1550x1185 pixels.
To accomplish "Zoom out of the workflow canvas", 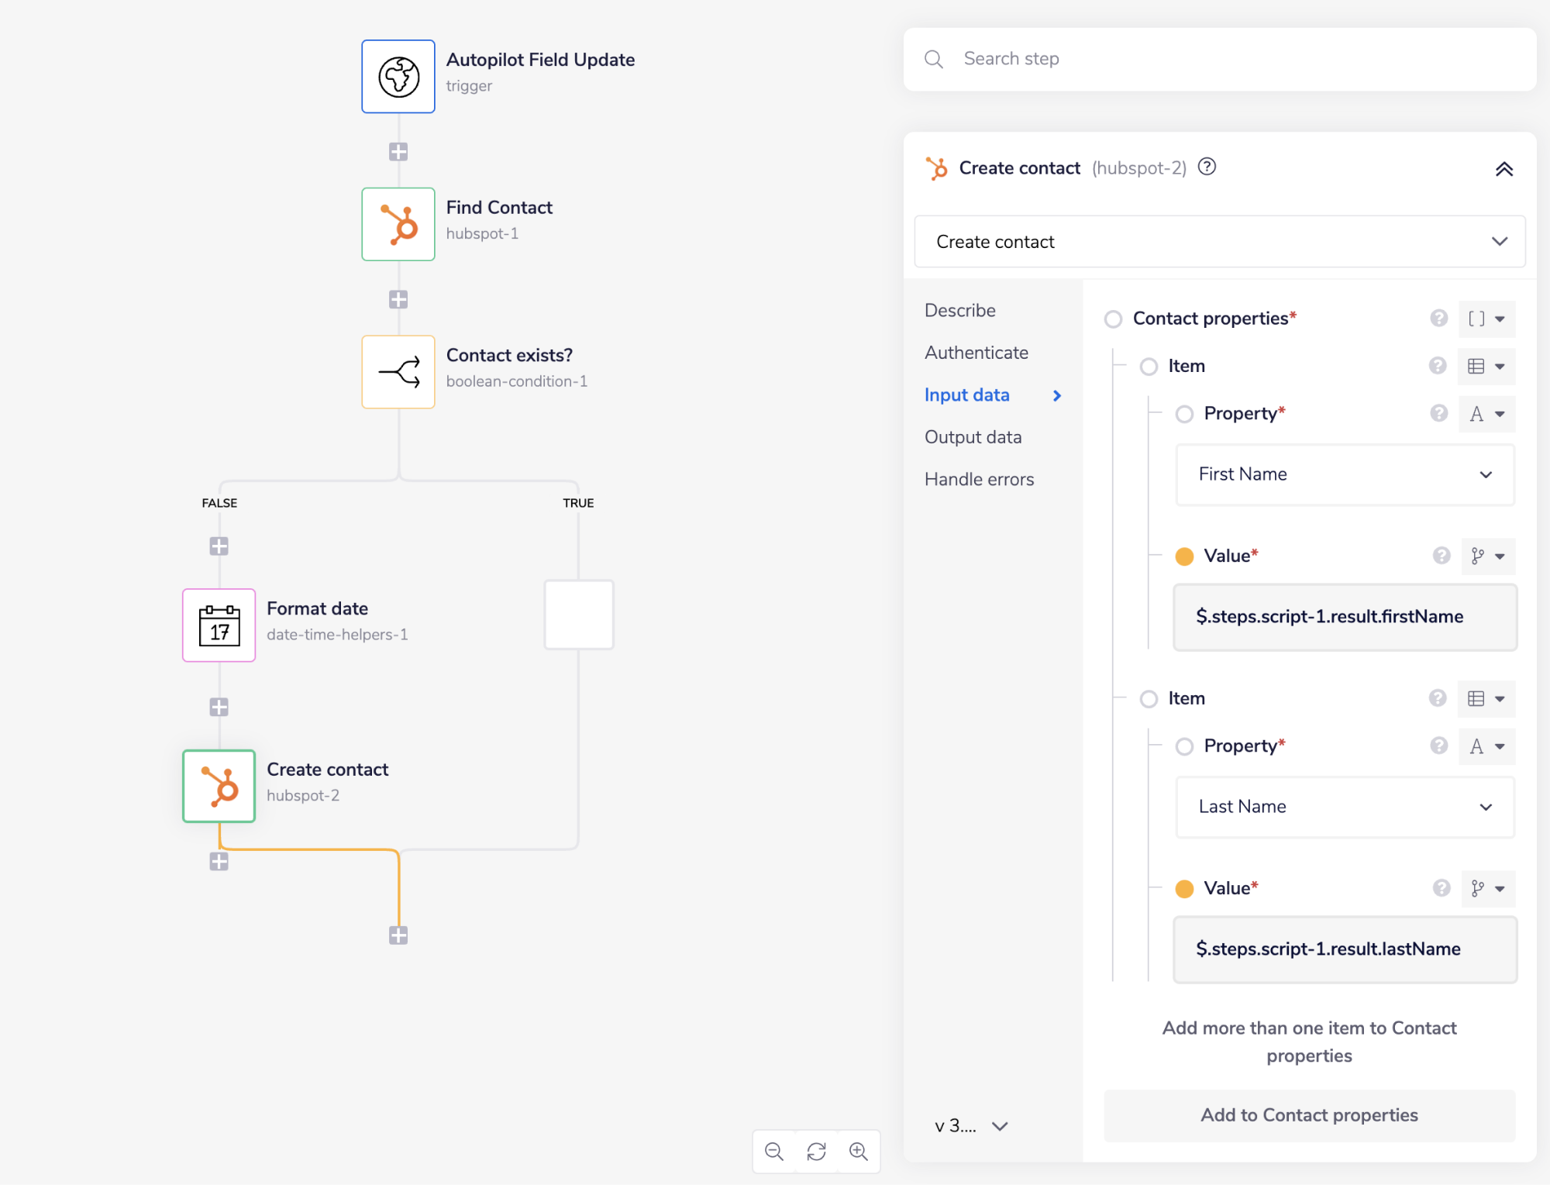I will tap(773, 1152).
